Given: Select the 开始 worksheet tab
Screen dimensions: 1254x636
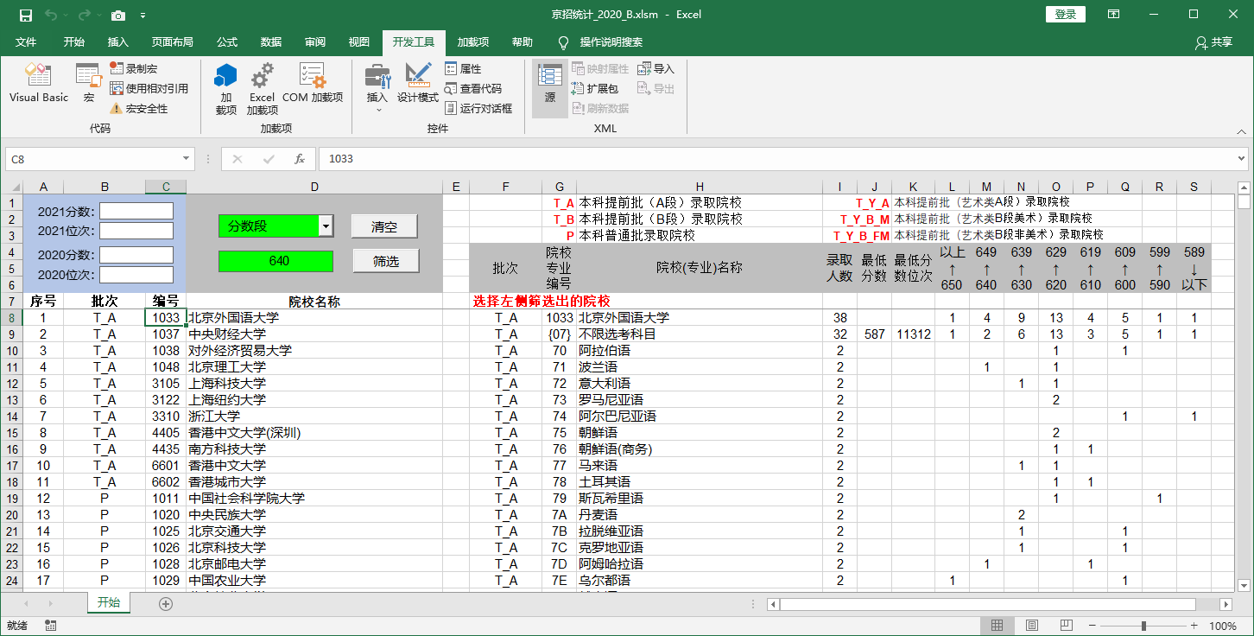Looking at the screenshot, I should click(109, 603).
